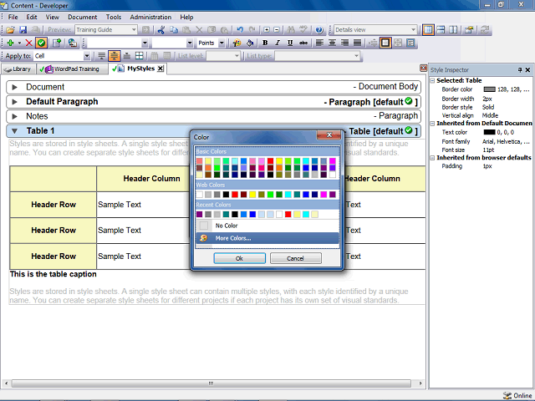The height and width of the screenshot is (401, 535).
Task: Click the horizontal split layout icon
Action: (x=441, y=30)
